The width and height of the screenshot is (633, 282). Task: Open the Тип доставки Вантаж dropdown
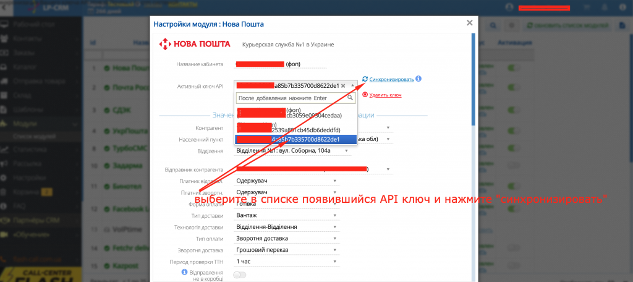tap(287, 215)
